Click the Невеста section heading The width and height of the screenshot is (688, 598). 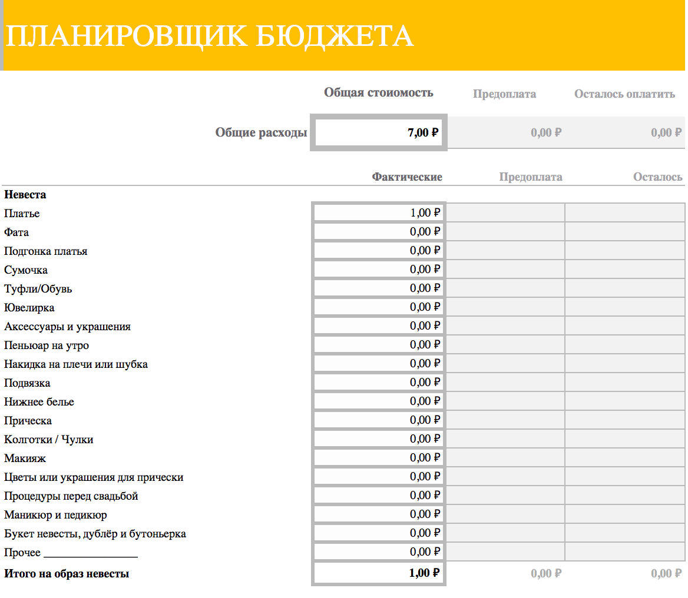(25, 194)
